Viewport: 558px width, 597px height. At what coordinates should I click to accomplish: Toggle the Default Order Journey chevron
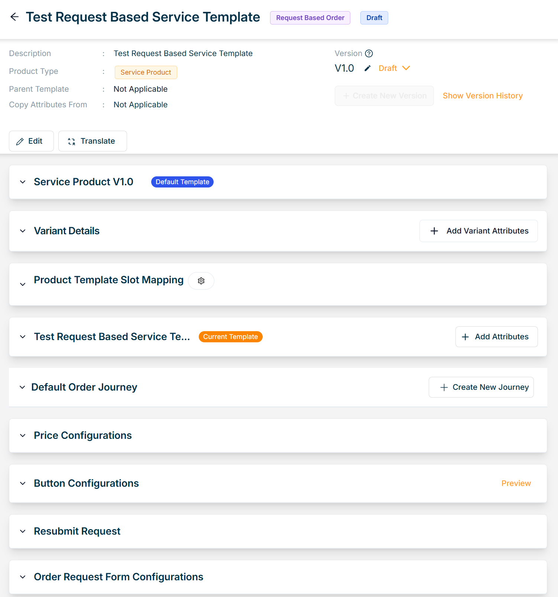click(22, 387)
